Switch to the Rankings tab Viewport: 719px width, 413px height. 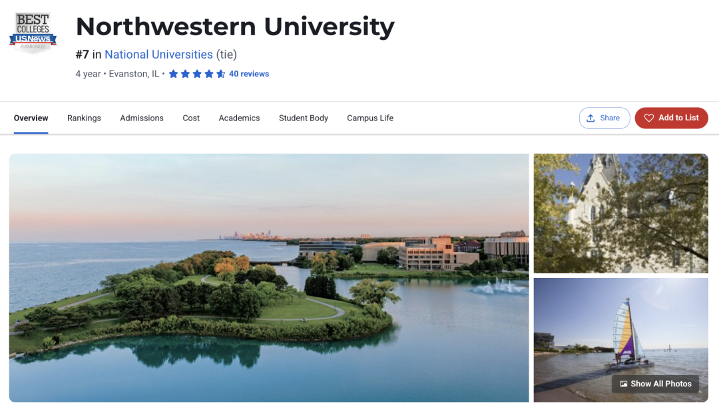[x=84, y=118]
